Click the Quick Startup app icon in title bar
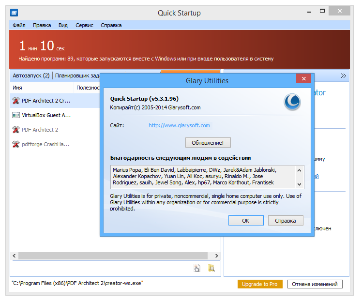The width and height of the screenshot is (362, 301). 14,13
